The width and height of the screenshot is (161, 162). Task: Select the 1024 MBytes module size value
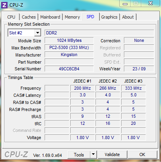[x=69, y=40]
